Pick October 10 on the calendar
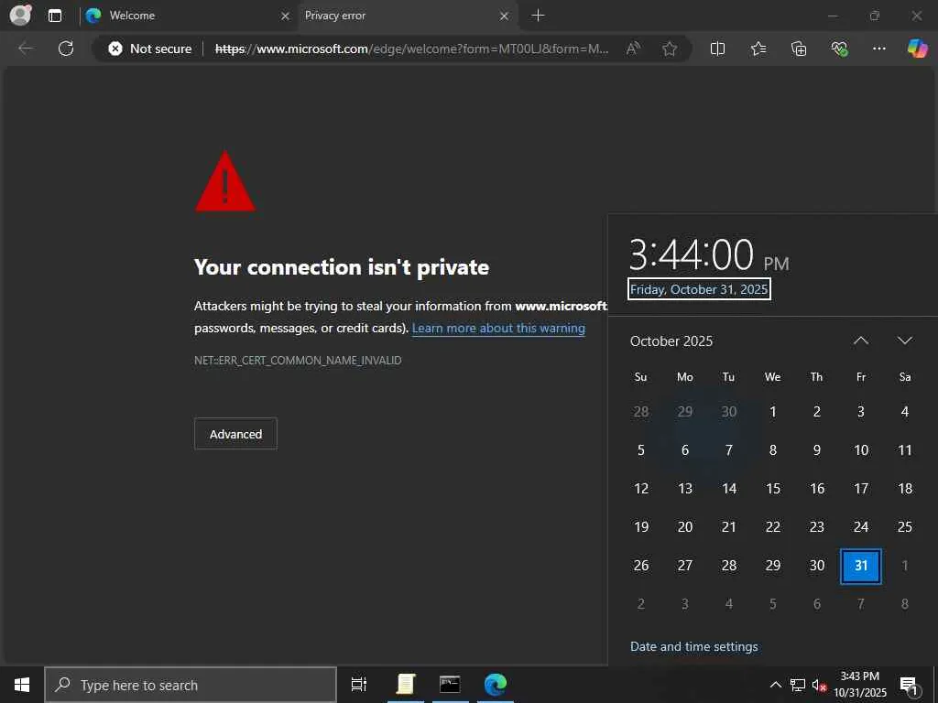 point(861,450)
